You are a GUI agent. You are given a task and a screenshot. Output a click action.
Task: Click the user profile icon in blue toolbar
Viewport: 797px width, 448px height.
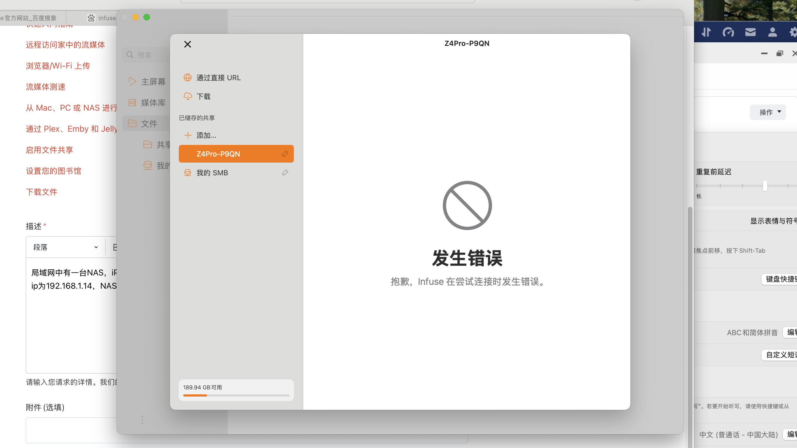772,32
